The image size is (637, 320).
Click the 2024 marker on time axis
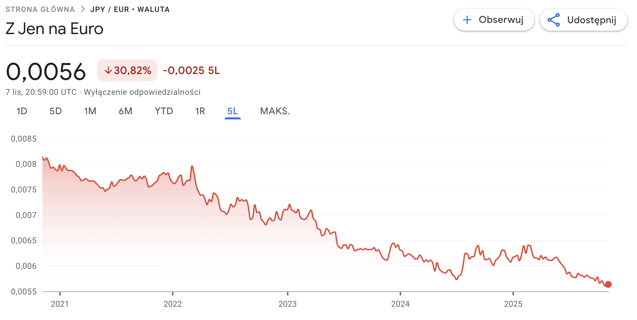[400, 304]
